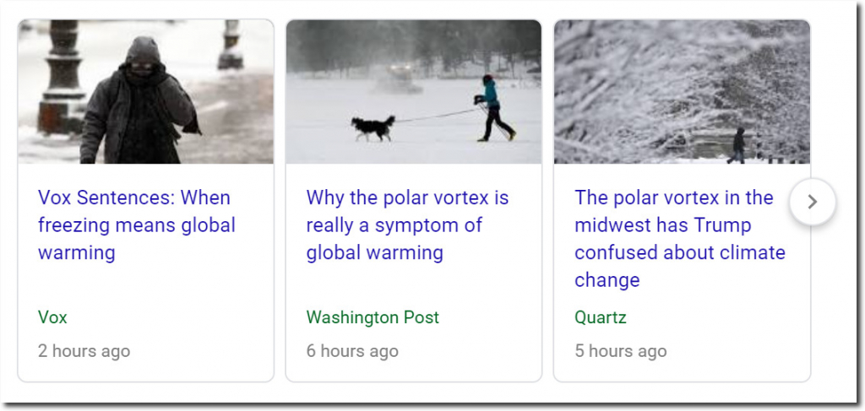Click the snowplow vehicle in the background

pyautogui.click(x=397, y=78)
